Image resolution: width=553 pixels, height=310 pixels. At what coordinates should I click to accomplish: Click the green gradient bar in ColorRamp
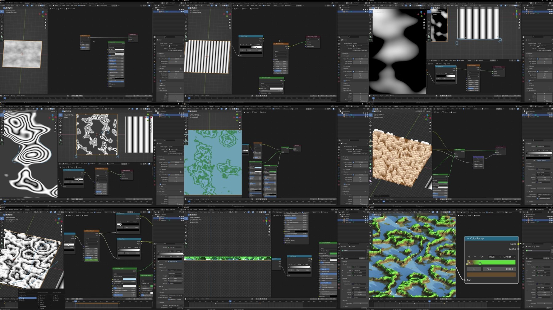[492, 262]
